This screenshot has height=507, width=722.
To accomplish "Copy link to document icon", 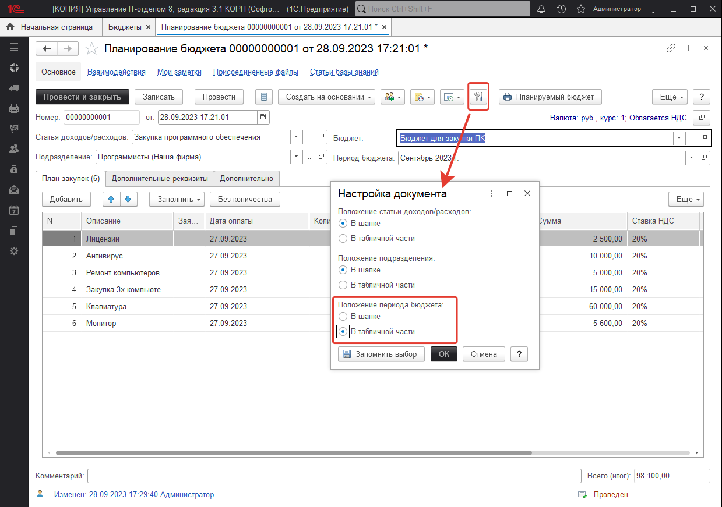I will click(x=671, y=49).
